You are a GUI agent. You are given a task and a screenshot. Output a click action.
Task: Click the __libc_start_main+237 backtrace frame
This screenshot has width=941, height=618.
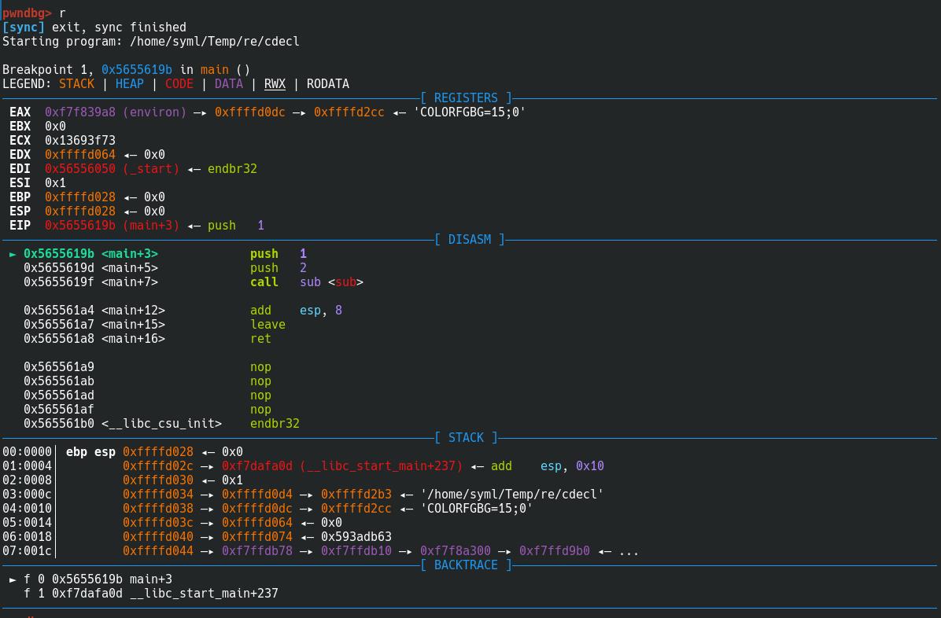tap(164, 594)
